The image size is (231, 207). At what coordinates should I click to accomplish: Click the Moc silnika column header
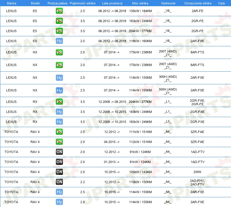pos(140,3)
